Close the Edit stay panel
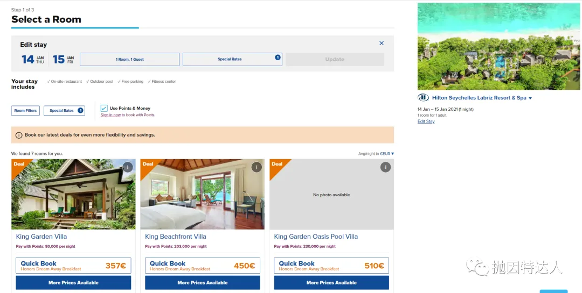The height and width of the screenshot is (293, 582). pos(381,44)
